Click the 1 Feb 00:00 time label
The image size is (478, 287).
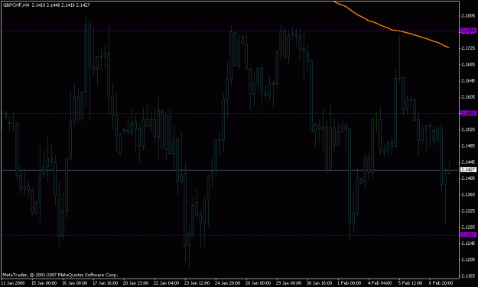(350, 283)
